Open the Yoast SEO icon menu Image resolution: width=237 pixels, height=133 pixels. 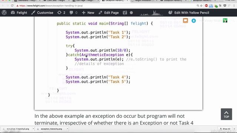coord(125,13)
